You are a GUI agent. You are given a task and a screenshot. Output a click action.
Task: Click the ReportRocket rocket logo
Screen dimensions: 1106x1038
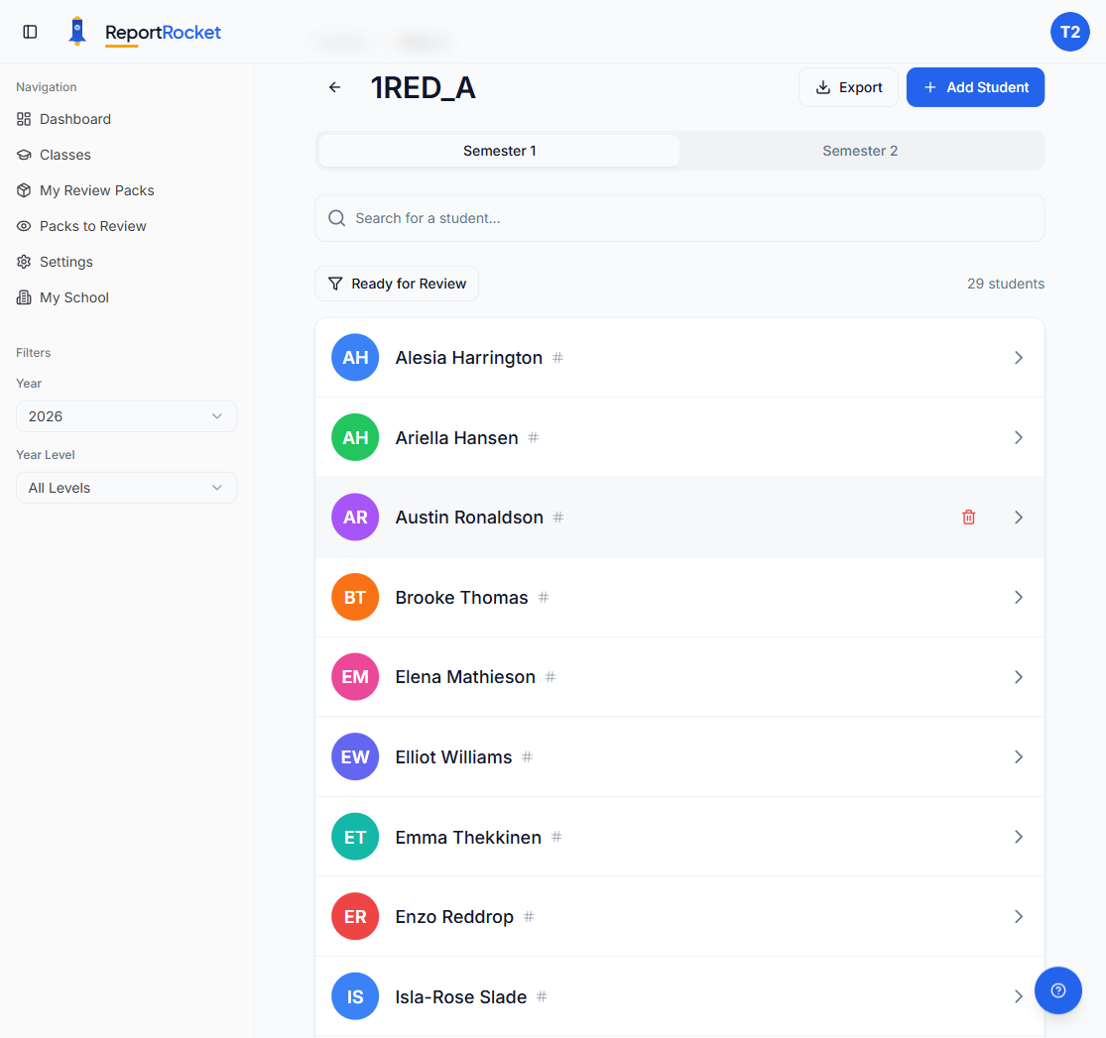pyautogui.click(x=76, y=31)
